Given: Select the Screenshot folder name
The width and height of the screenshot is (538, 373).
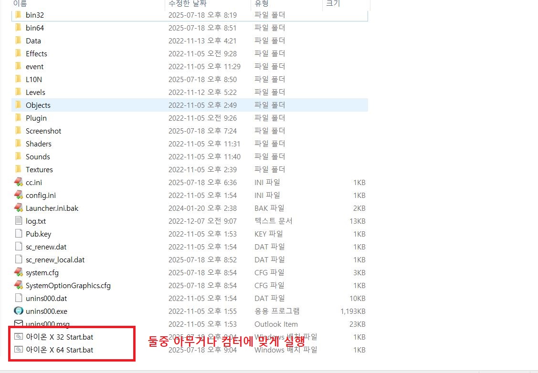Looking at the screenshot, I should (x=43, y=131).
